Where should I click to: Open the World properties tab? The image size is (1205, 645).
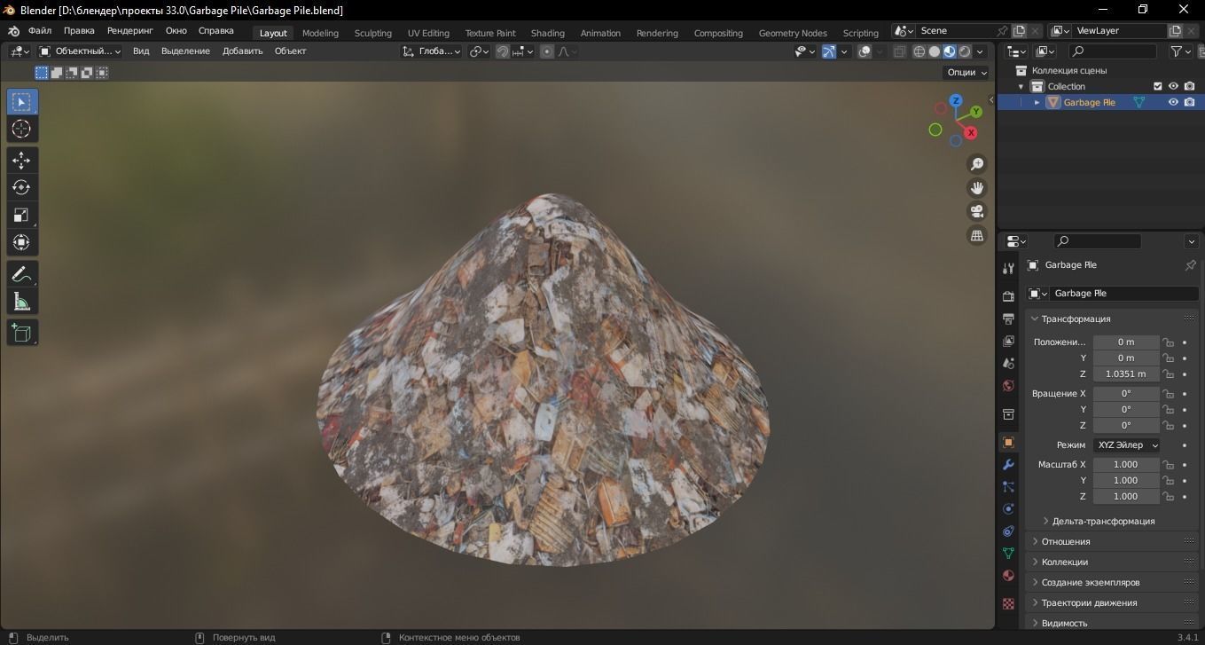point(1008,386)
